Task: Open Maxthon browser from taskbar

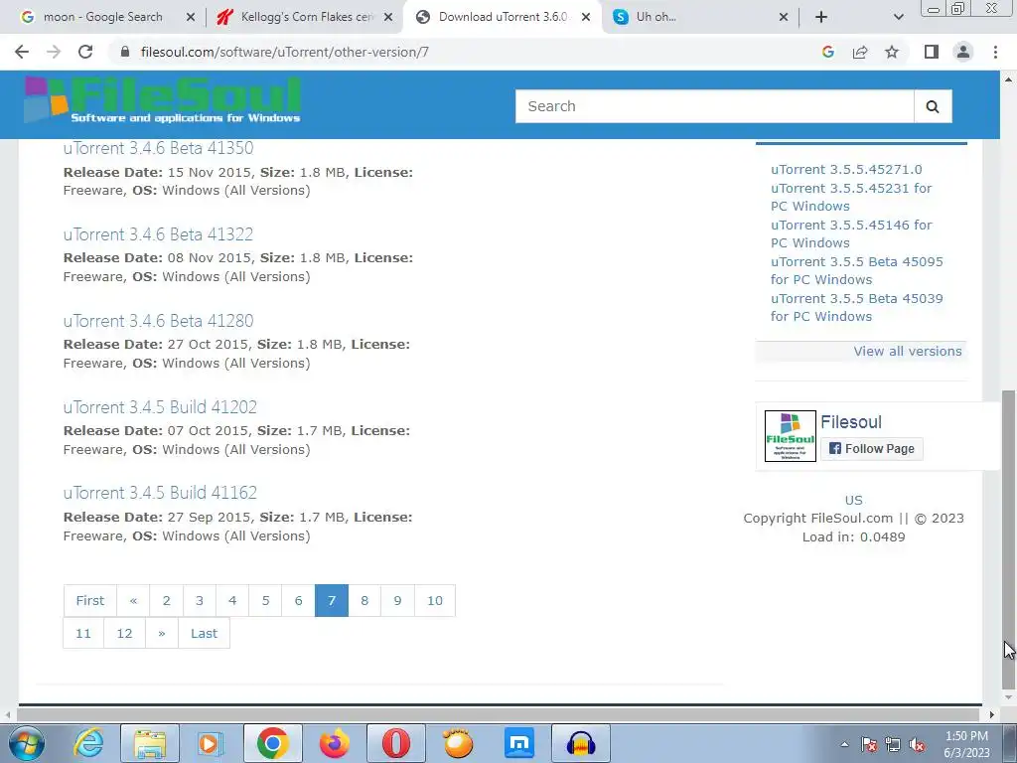Action: (x=519, y=743)
